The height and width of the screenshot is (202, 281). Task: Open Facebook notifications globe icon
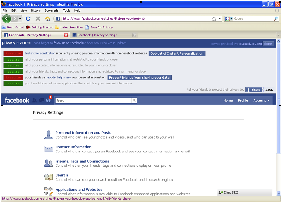(48, 100)
